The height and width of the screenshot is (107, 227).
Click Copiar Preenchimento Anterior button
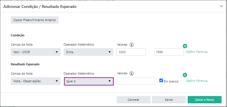pyautogui.click(x=35, y=20)
